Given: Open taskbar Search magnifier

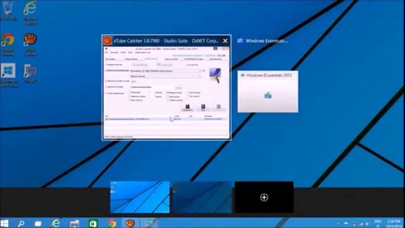Looking at the screenshot, I should [21, 223].
